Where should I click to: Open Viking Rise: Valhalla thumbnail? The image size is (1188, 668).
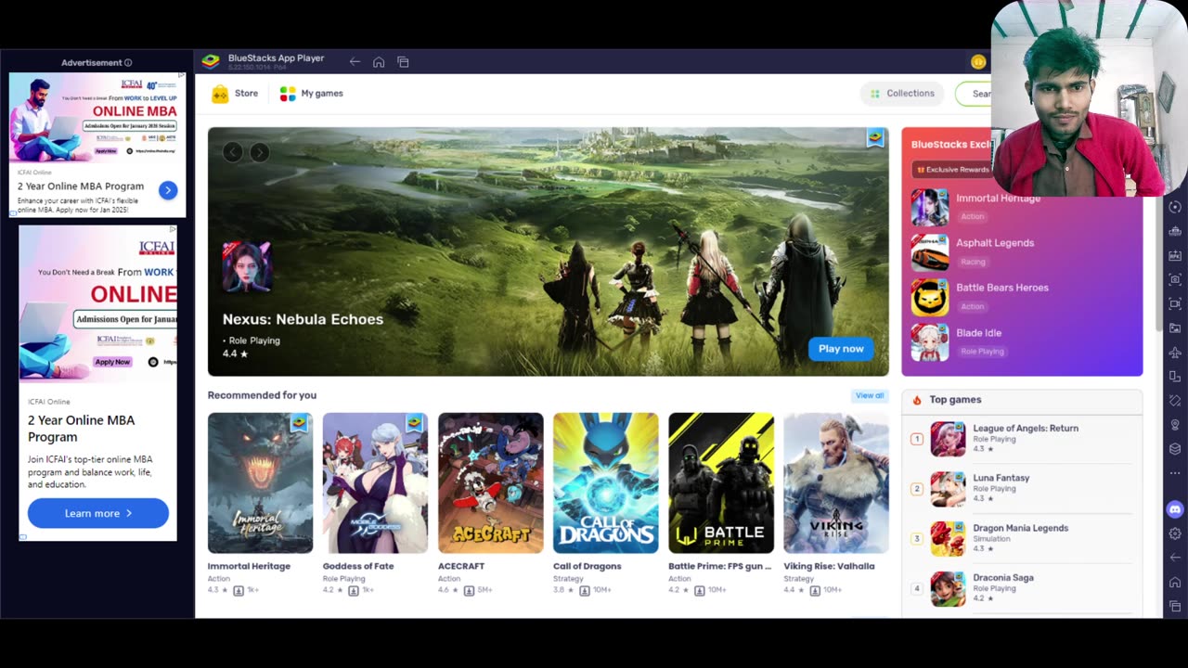(x=835, y=483)
